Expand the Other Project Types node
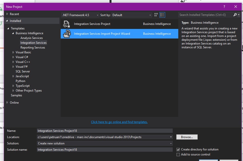The image size is (243, 161). tap(13, 91)
